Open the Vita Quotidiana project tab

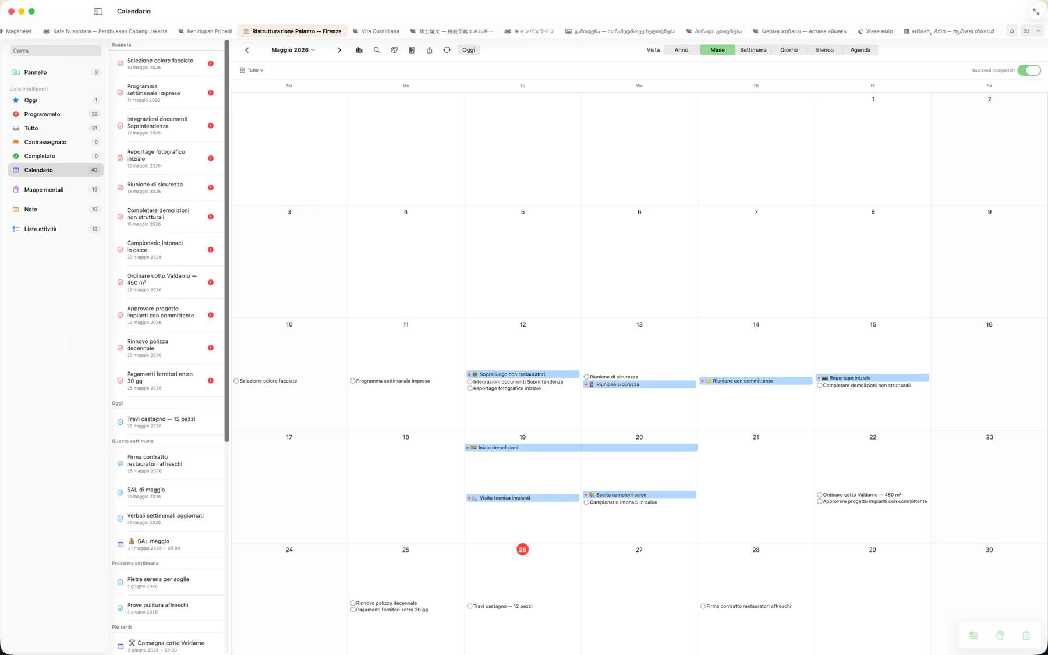pyautogui.click(x=376, y=31)
